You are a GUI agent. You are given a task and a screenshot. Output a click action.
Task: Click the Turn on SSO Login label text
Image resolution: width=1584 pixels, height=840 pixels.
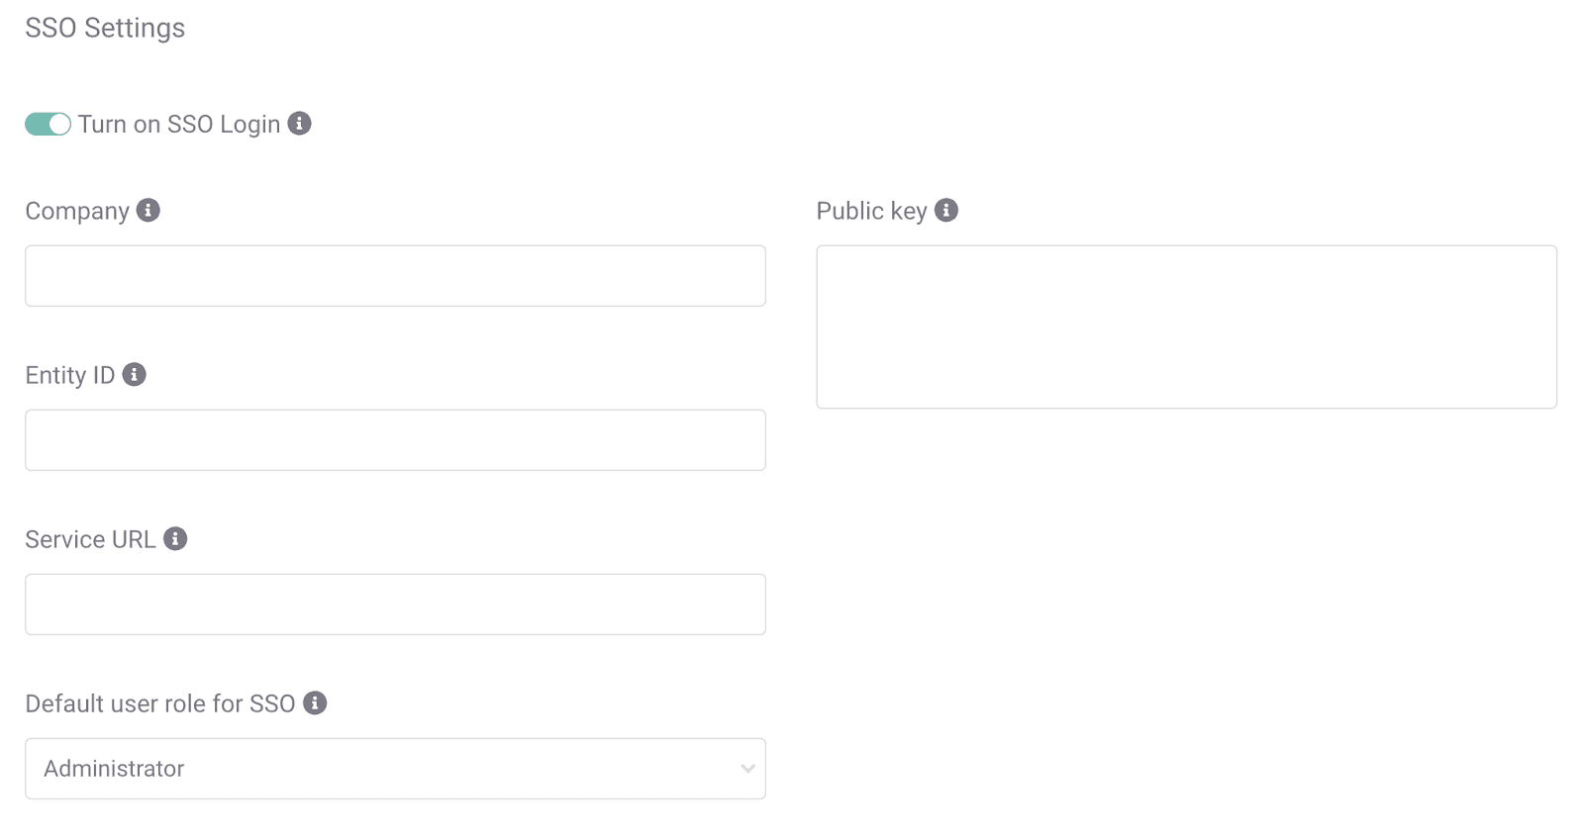click(179, 125)
